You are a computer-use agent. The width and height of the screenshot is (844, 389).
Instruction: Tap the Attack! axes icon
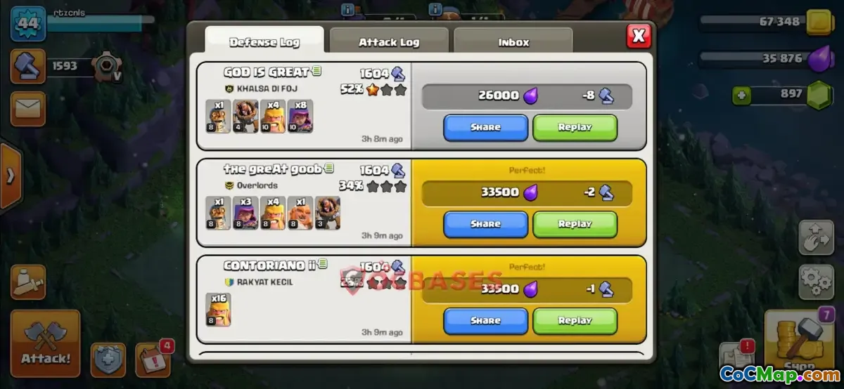[46, 344]
